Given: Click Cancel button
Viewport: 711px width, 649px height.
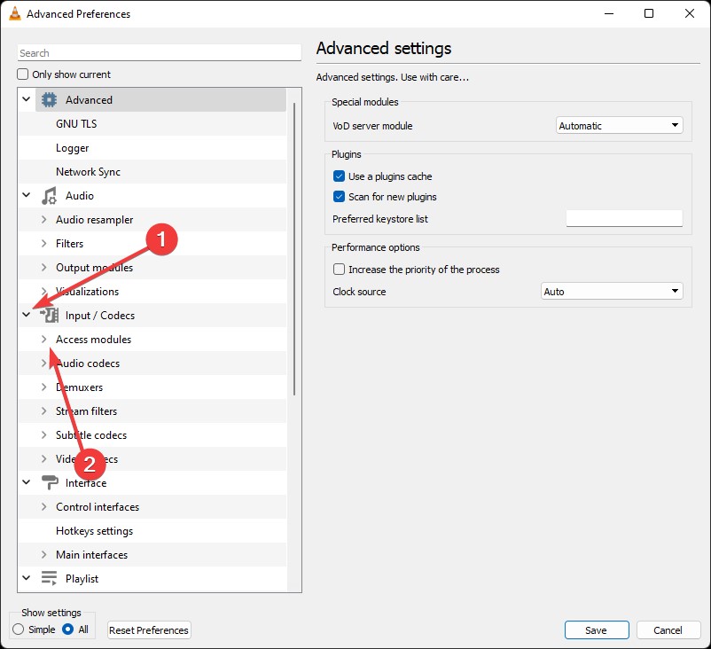Looking at the screenshot, I should [668, 630].
